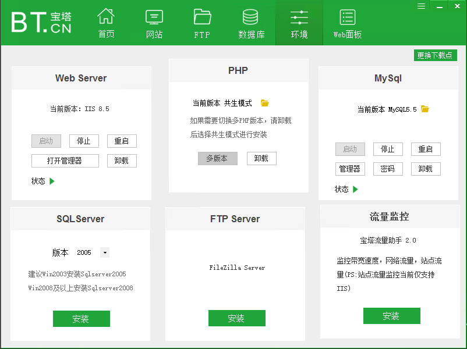Click MySql 密码 button
The width and height of the screenshot is (467, 349).
point(388,169)
